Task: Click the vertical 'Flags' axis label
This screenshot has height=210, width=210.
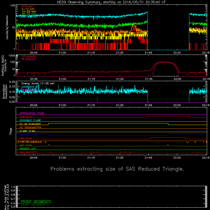Action: coord(11,131)
